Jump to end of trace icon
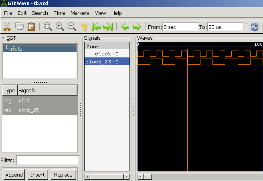263x181 pixels. pos(108,27)
